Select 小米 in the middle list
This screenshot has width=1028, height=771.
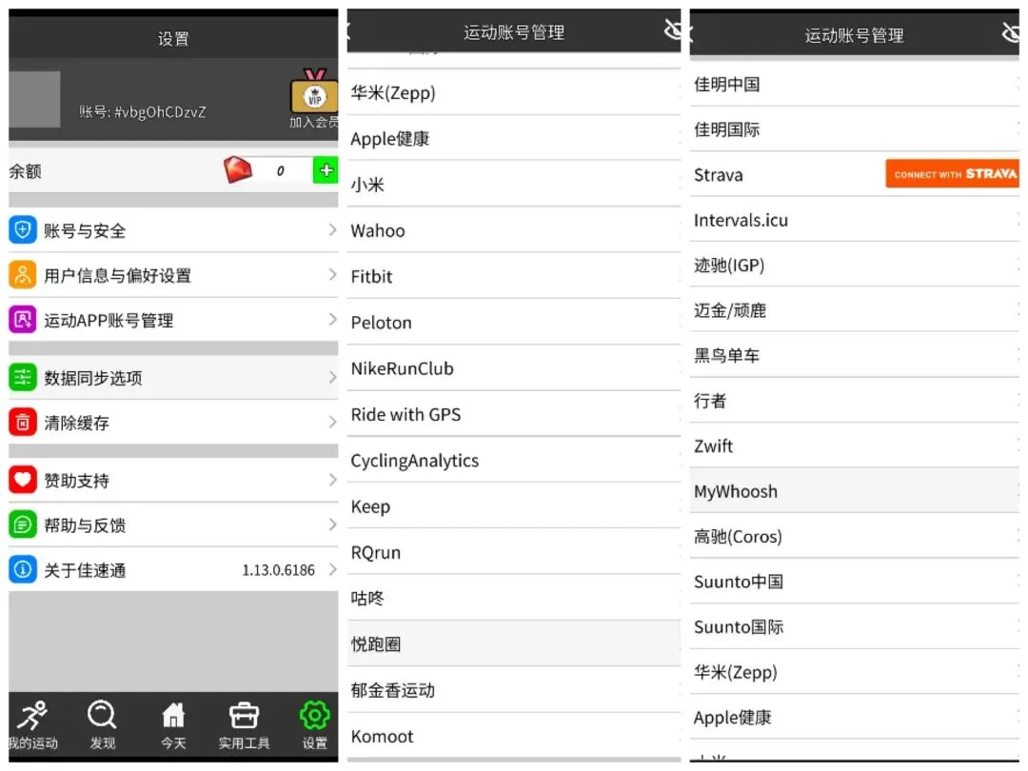(x=514, y=185)
